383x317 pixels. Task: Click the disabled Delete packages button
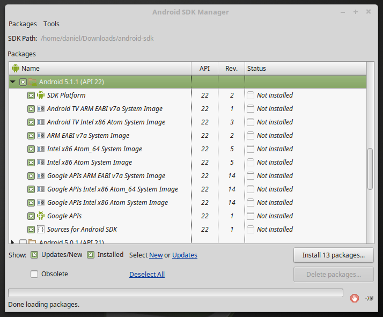(x=334, y=275)
